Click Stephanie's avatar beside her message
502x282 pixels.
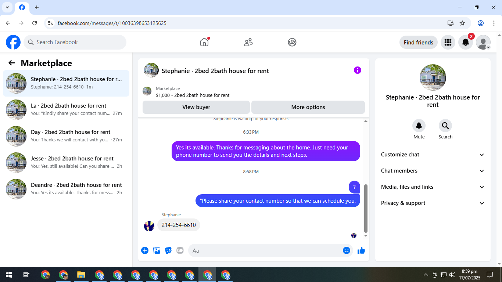click(x=149, y=226)
